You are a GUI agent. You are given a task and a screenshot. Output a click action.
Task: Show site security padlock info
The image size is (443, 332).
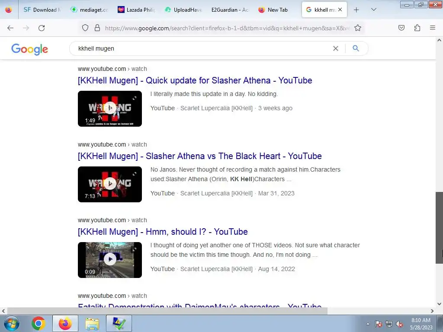(97, 28)
